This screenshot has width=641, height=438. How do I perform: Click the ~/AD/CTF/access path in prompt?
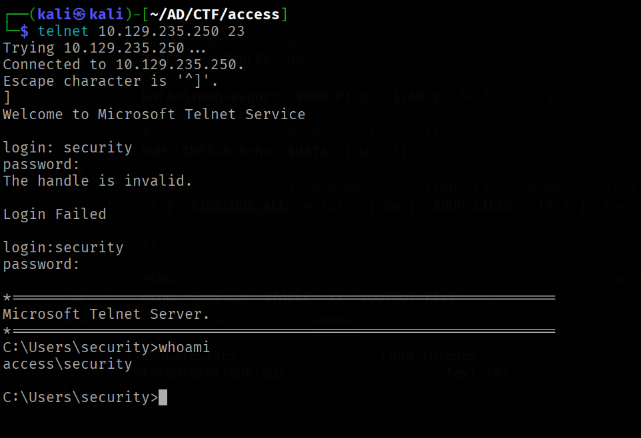(x=215, y=15)
